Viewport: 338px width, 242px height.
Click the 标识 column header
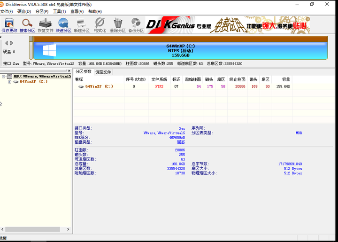(177, 79)
